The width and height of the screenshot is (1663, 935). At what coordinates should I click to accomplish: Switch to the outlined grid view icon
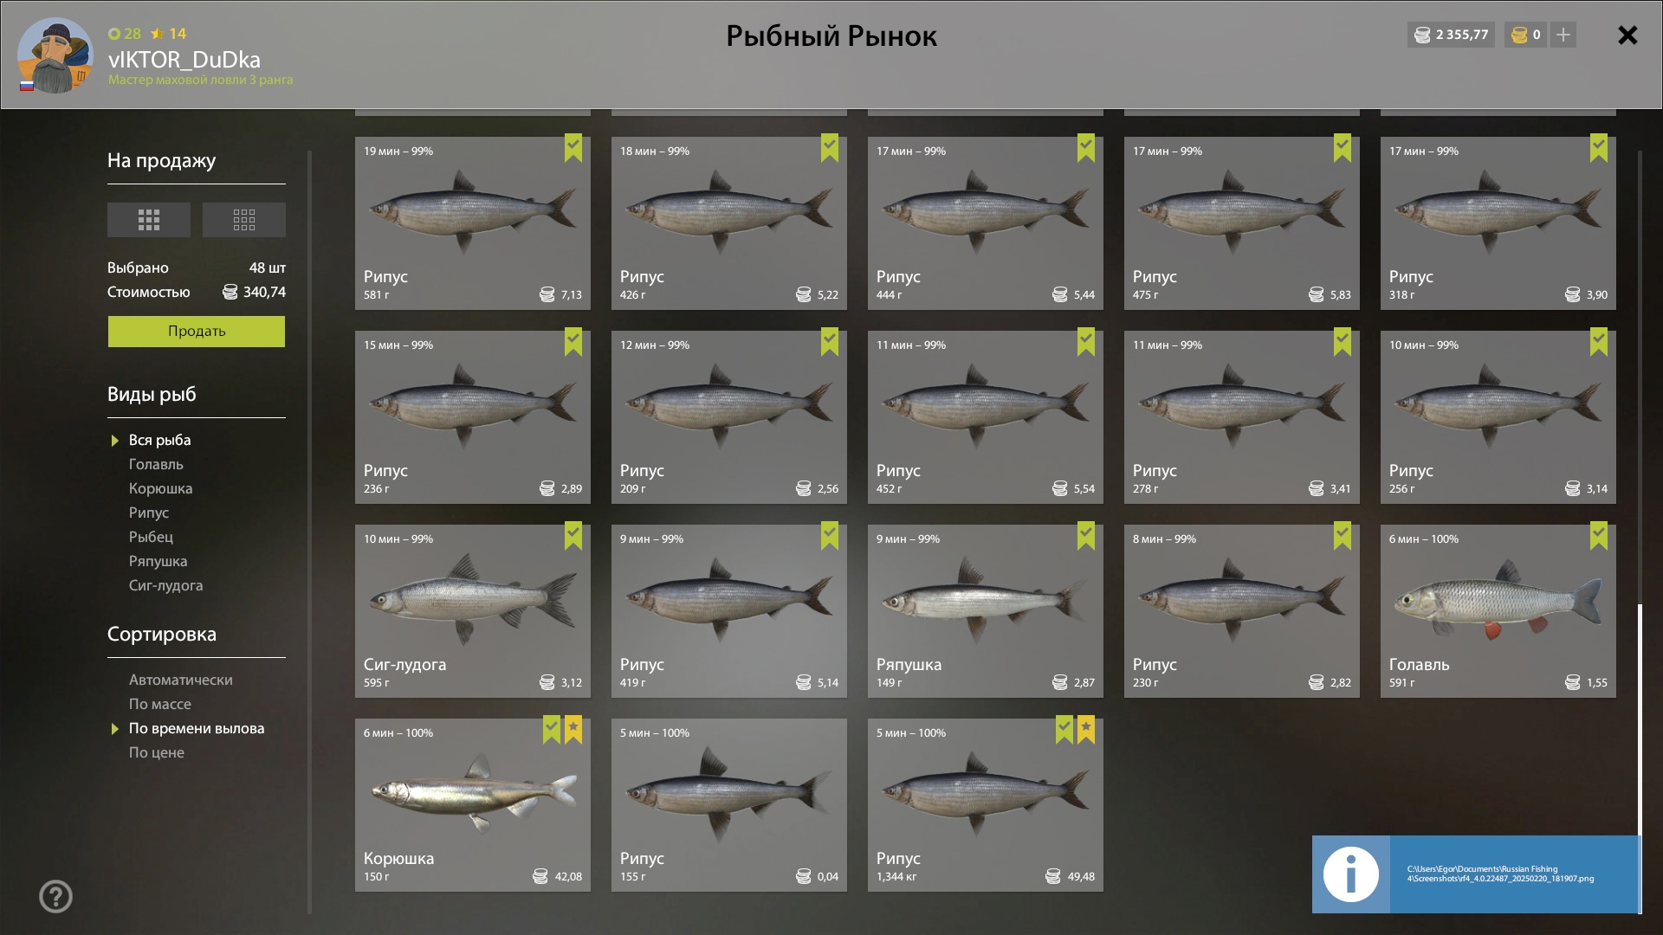click(x=243, y=220)
